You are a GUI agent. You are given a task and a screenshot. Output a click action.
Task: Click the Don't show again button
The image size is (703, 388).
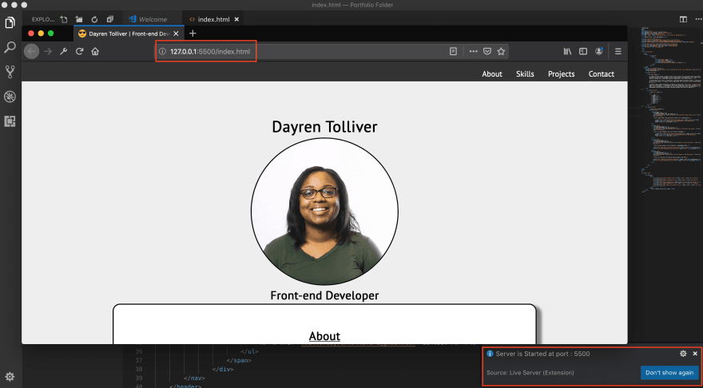coord(669,373)
